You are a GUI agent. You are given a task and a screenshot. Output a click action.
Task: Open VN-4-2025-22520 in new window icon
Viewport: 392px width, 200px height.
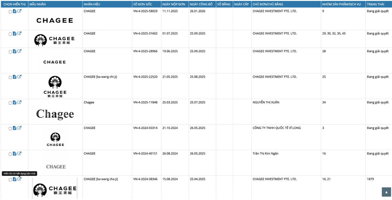pos(19,77)
